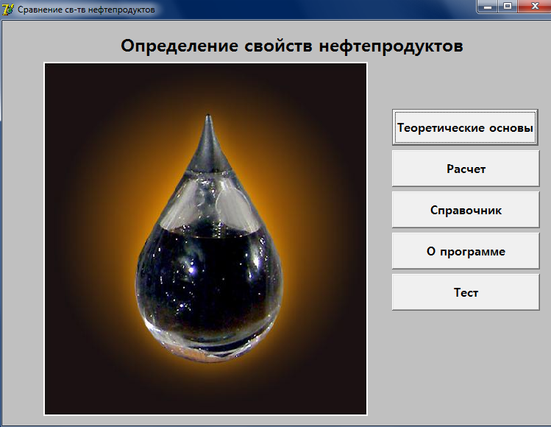Maximize the application window
This screenshot has width=551, height=427.
click(507, 7)
